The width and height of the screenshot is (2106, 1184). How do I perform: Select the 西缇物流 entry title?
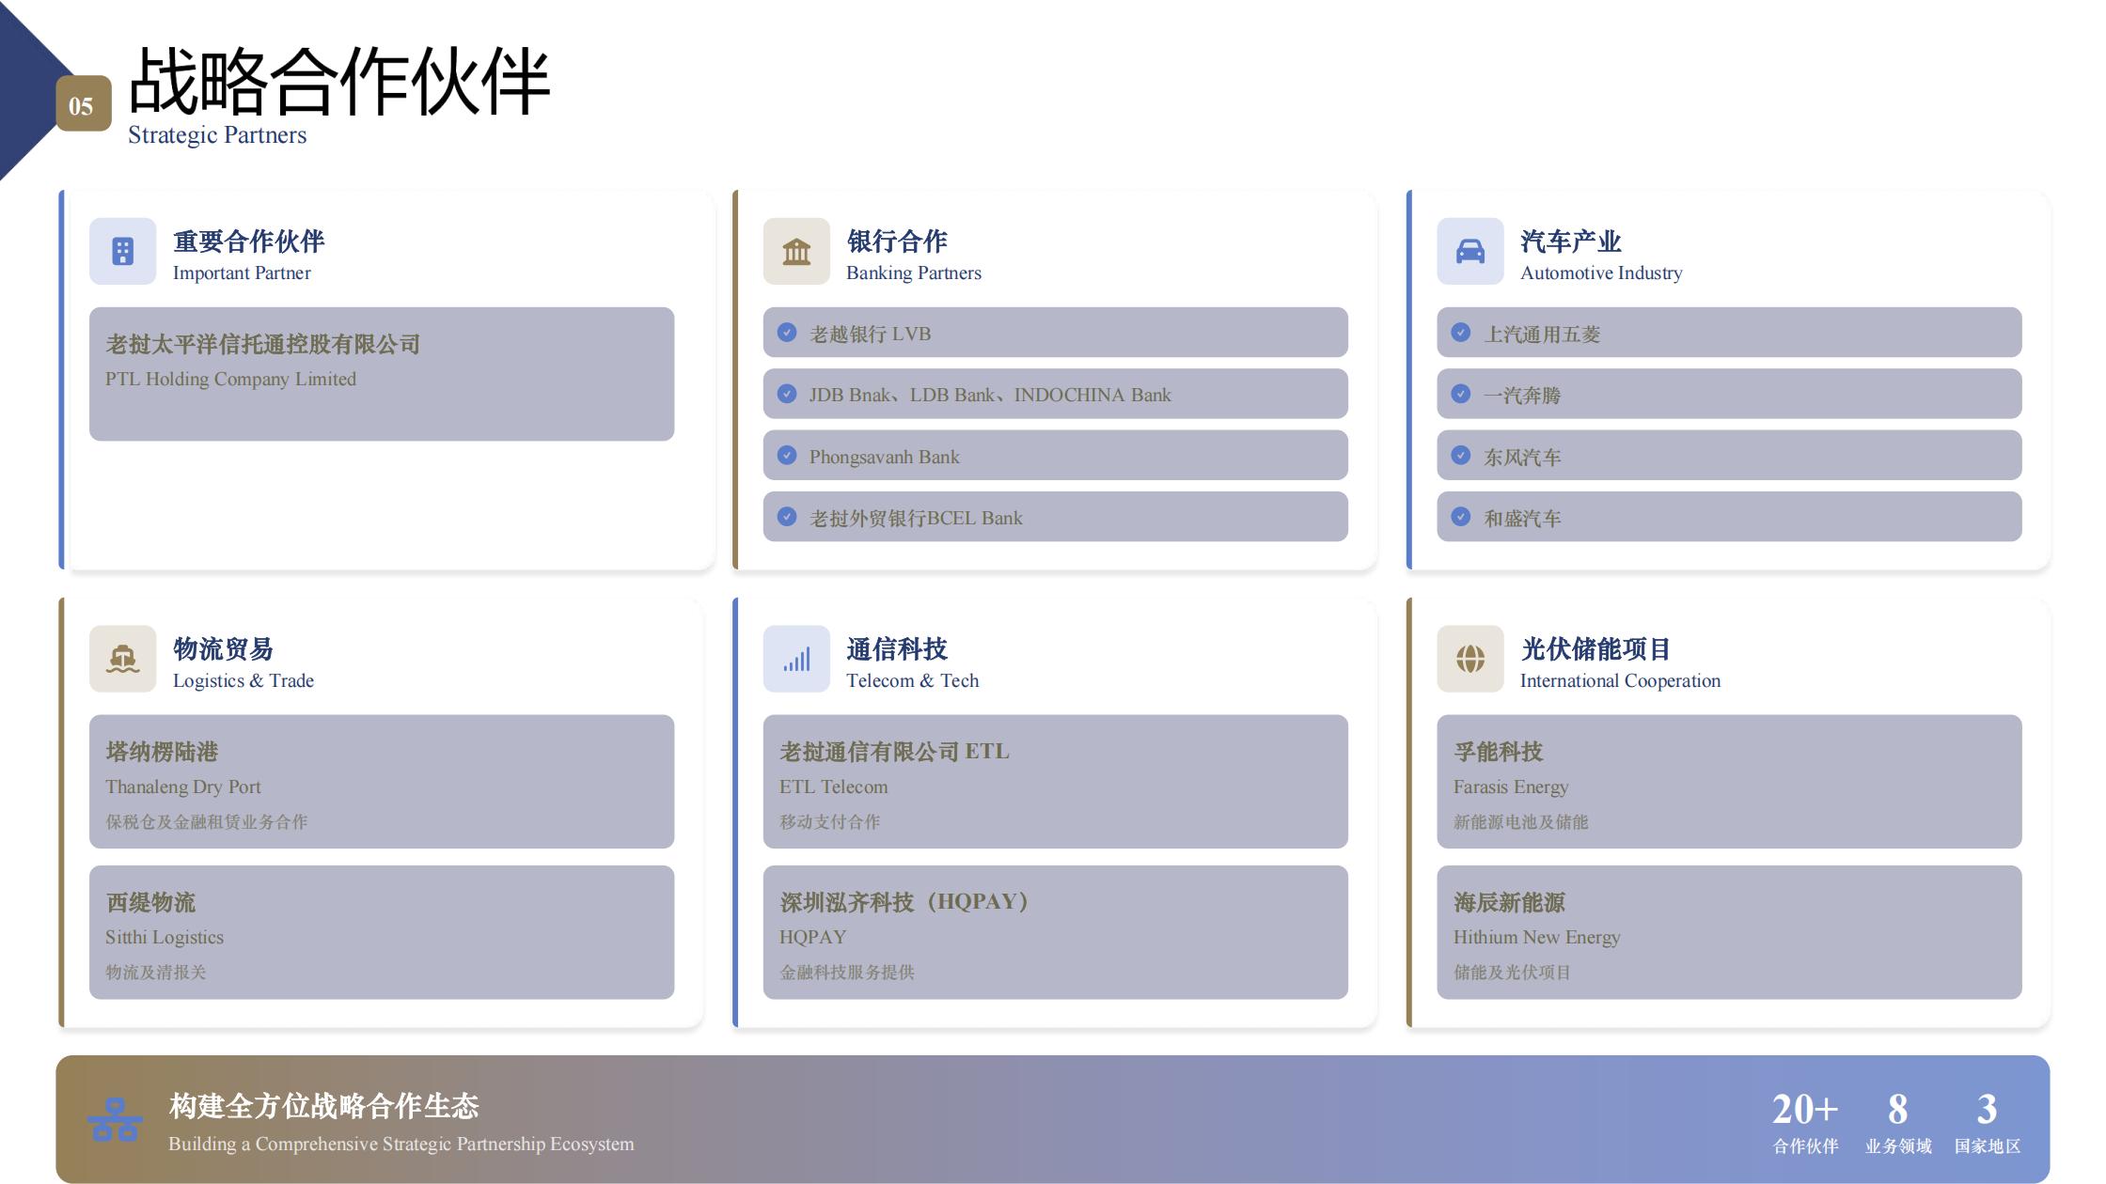pos(150,902)
